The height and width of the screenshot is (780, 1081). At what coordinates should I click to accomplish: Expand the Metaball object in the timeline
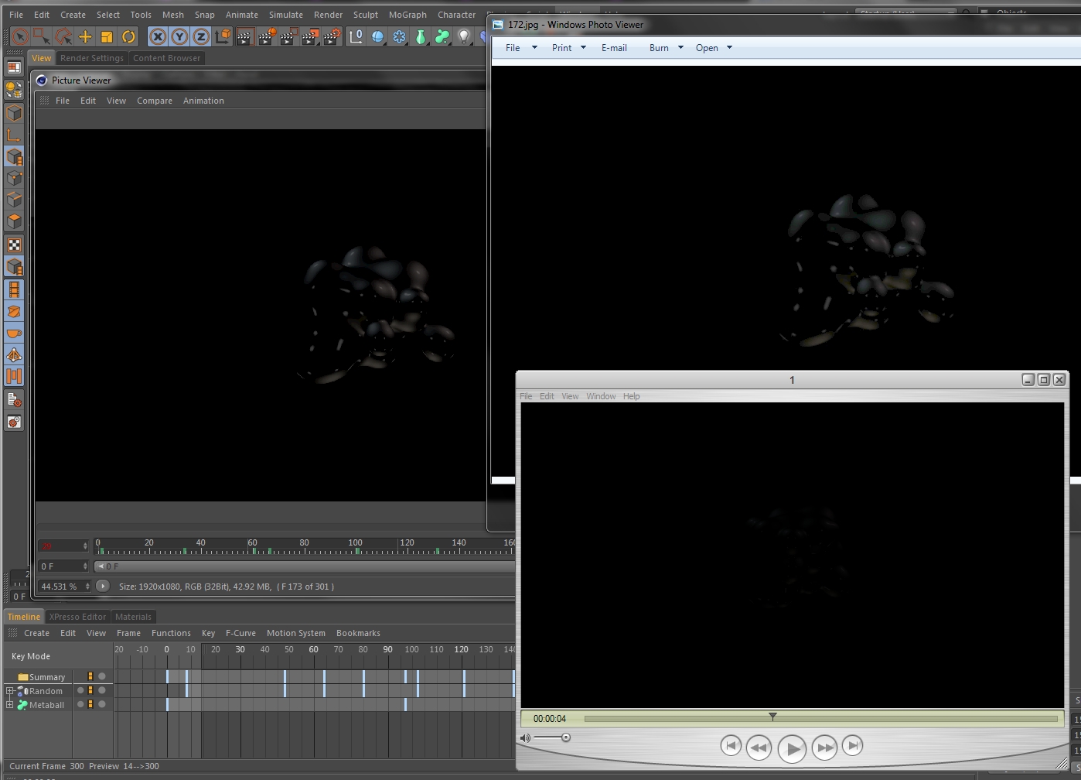(x=10, y=705)
